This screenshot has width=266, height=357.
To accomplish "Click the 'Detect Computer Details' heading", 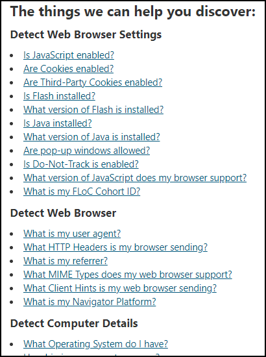I will (74, 323).
